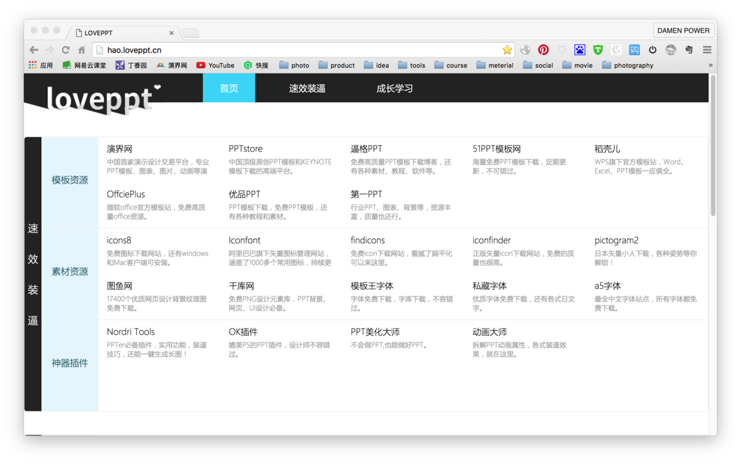Open the 演界网 bookmark in the bar
Screen dimensions: 741x464
click(x=172, y=65)
